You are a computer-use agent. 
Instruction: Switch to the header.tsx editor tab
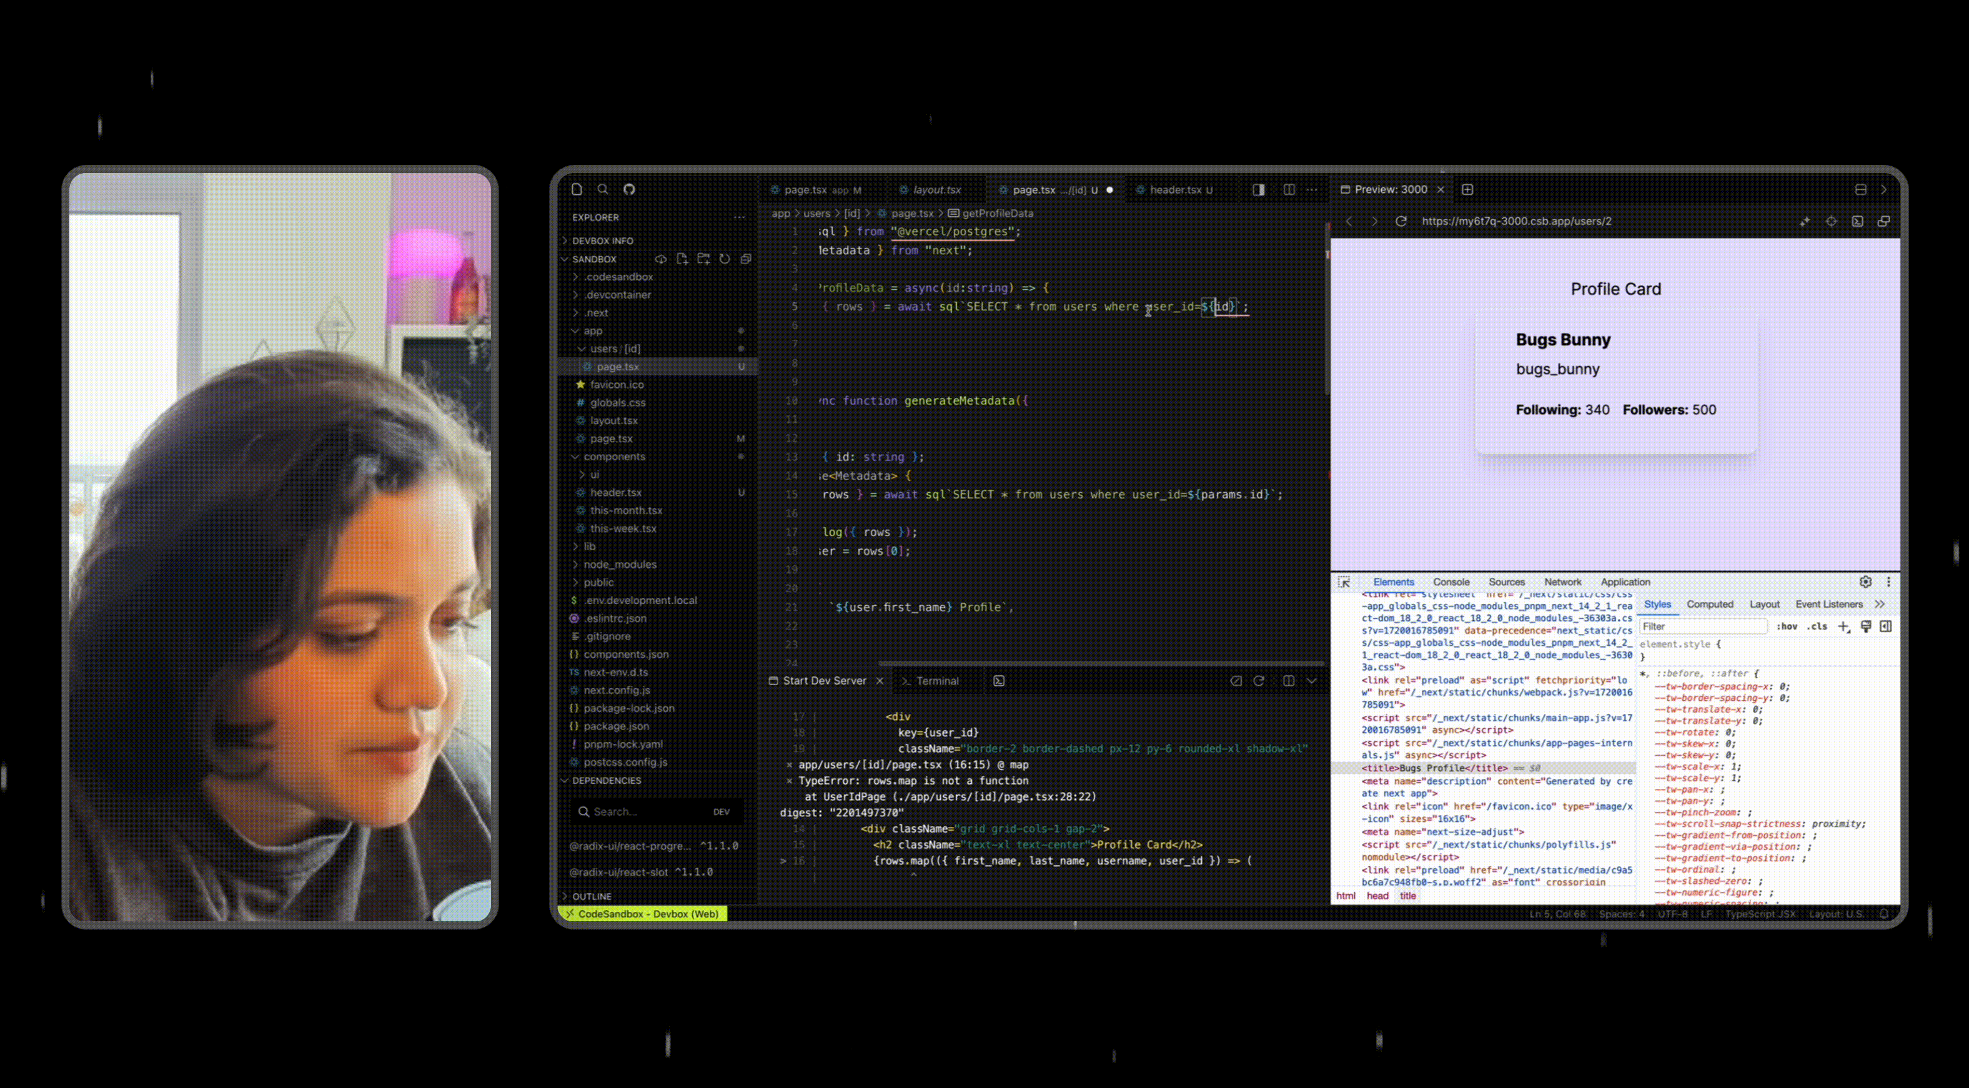(x=1175, y=190)
